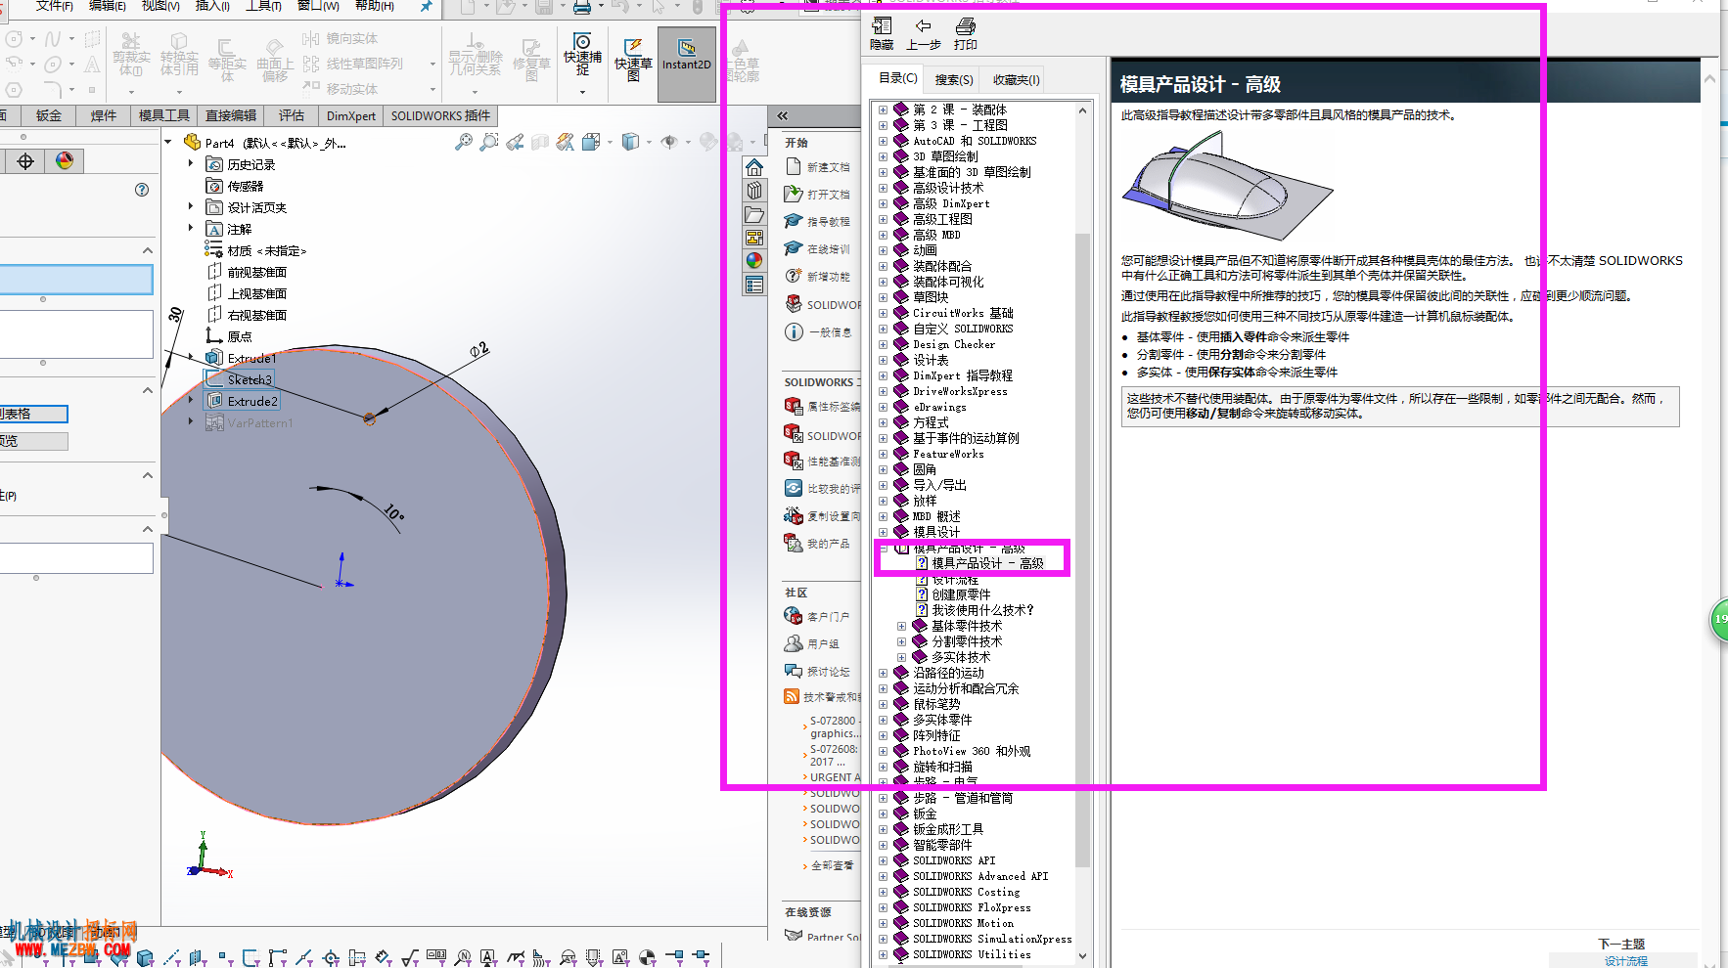Open the SOLIDWORKS Resources home tab icon
The height and width of the screenshot is (968, 1728).
[x=753, y=167]
